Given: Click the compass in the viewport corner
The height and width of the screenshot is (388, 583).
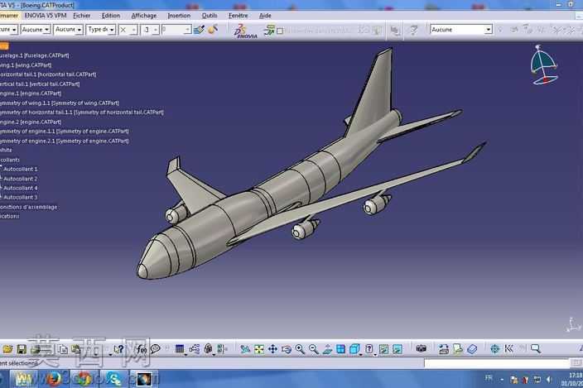Looking at the screenshot, I should tap(543, 65).
